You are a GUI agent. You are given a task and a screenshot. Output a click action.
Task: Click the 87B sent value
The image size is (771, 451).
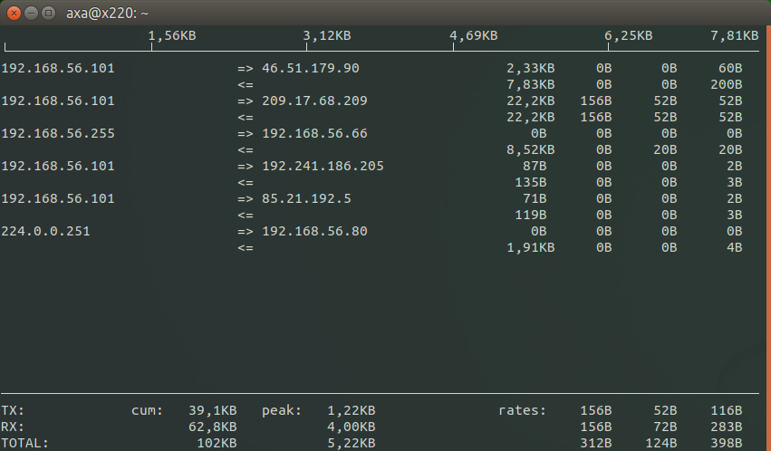535,166
